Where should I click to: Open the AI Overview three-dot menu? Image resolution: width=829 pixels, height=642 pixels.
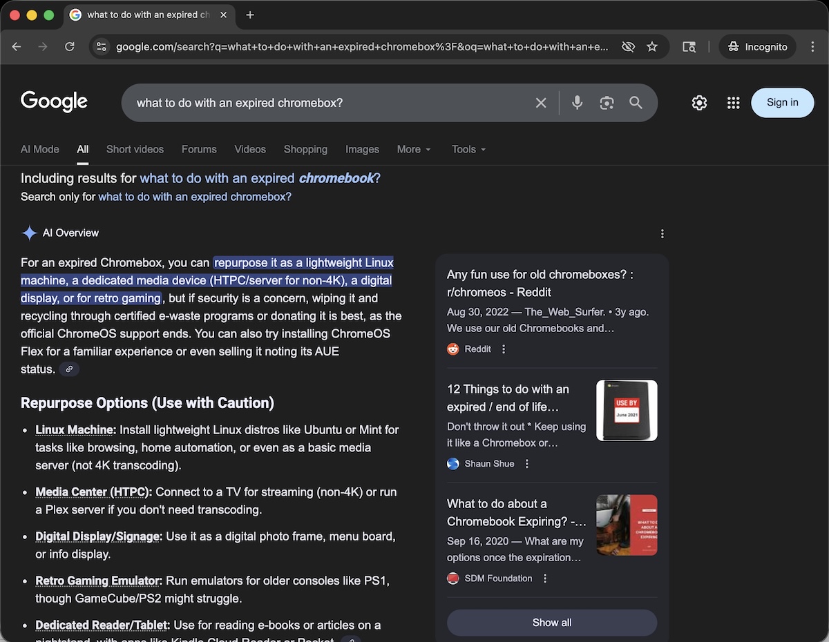point(662,233)
